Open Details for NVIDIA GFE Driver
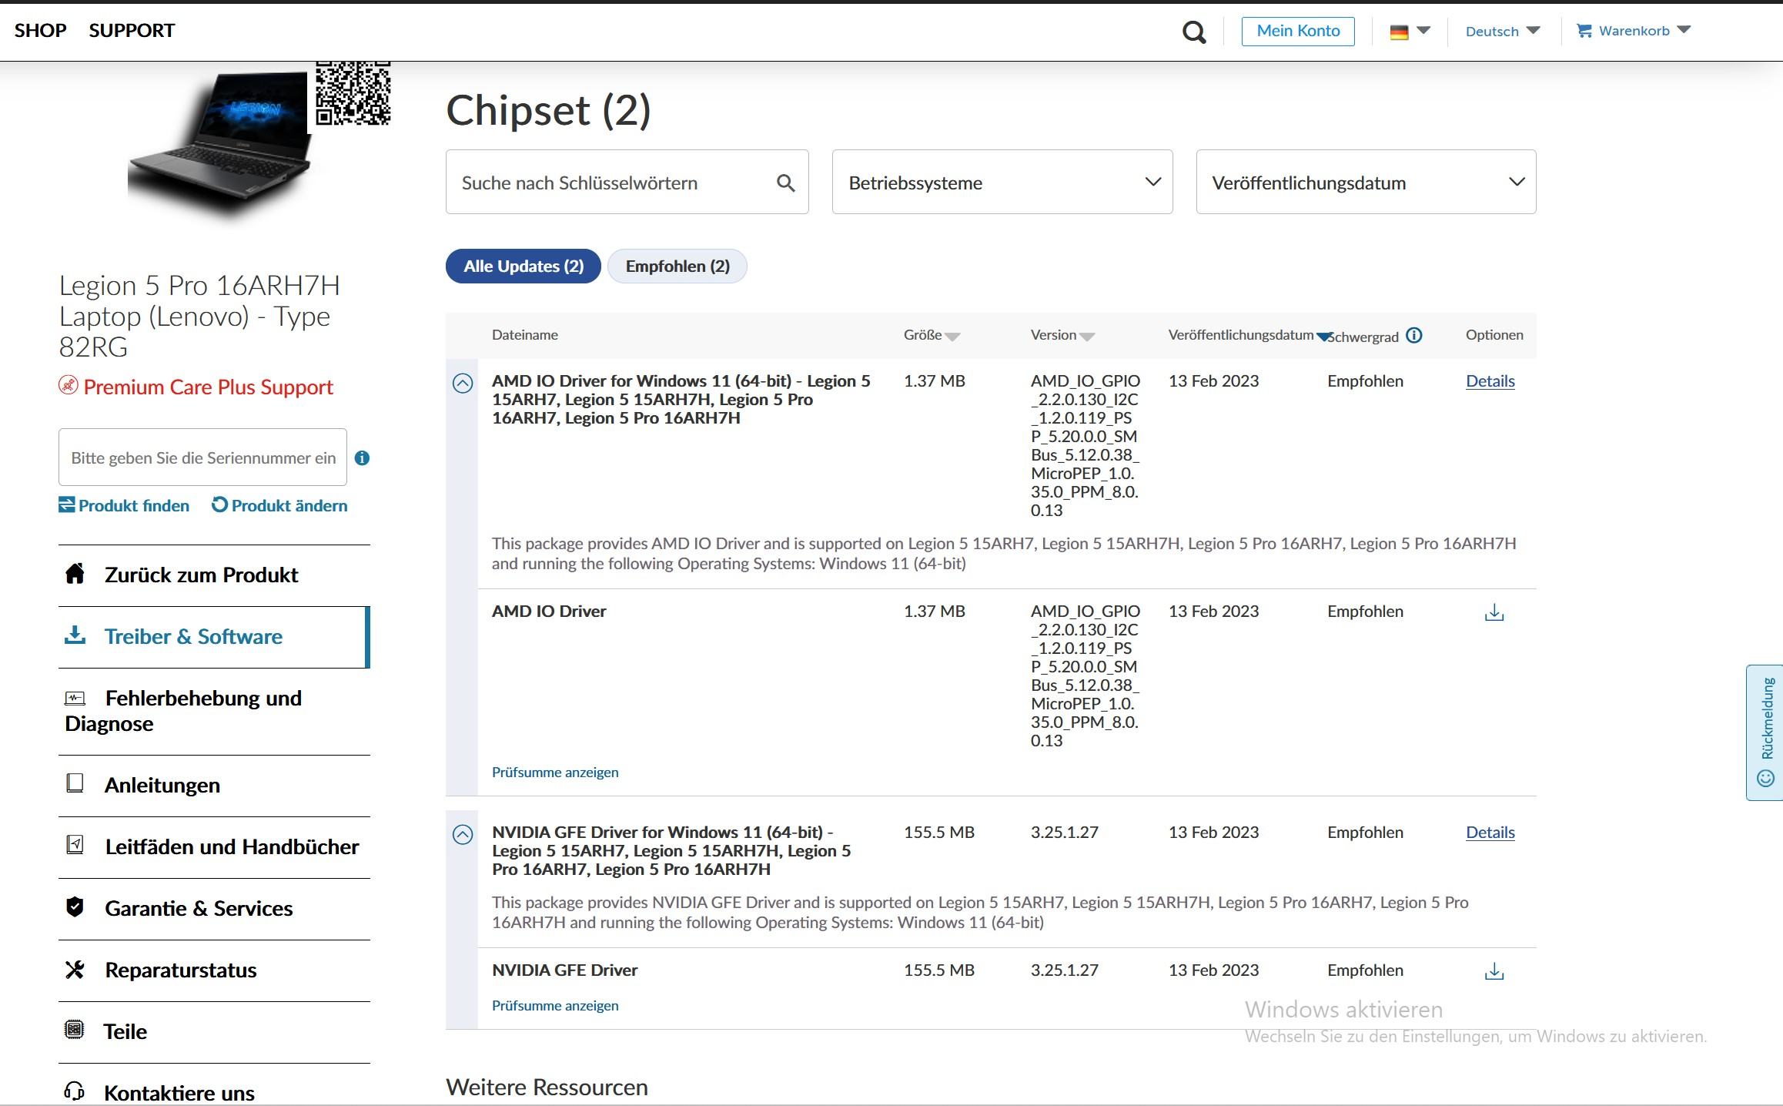 pyautogui.click(x=1490, y=833)
